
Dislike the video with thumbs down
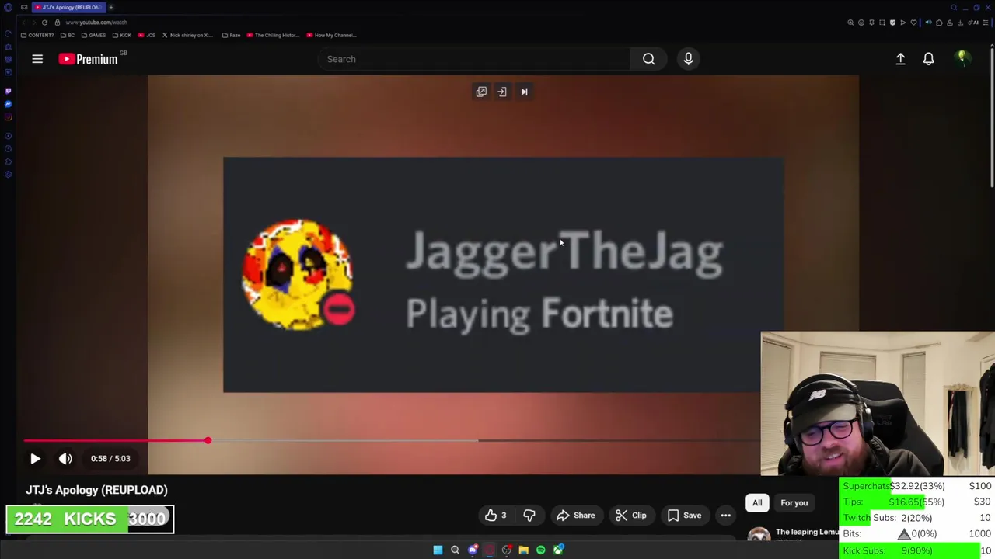coord(529,516)
